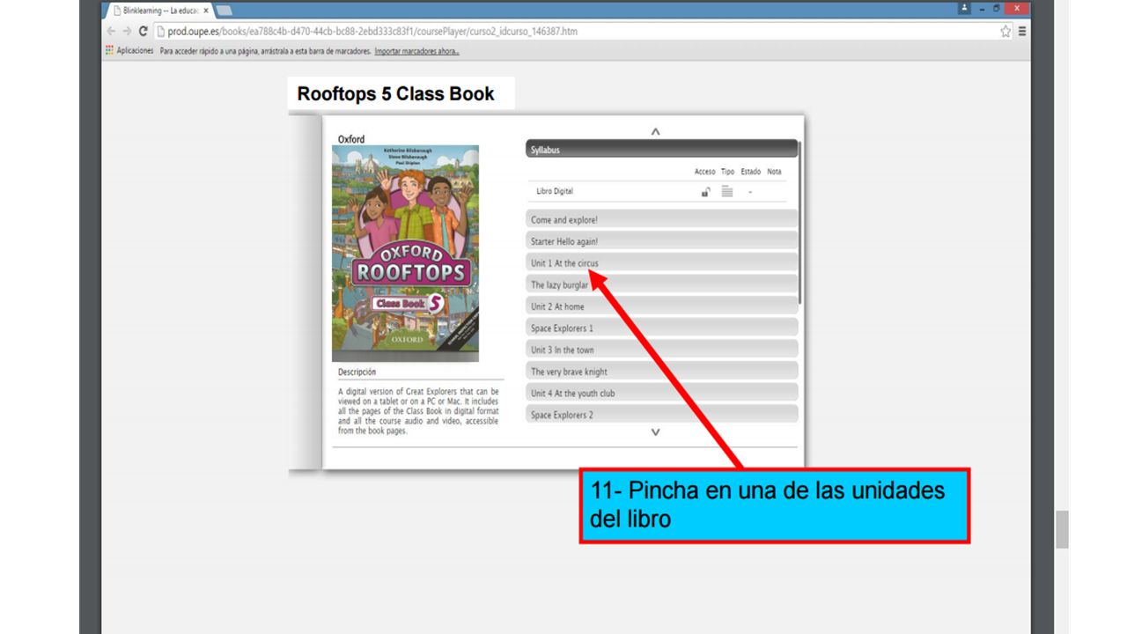Image resolution: width=1127 pixels, height=634 pixels.
Task: Click the Tipo column header
Action: [727, 172]
